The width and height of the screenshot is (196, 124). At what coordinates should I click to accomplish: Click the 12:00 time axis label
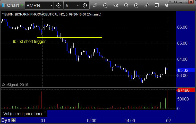click(x=91, y=121)
